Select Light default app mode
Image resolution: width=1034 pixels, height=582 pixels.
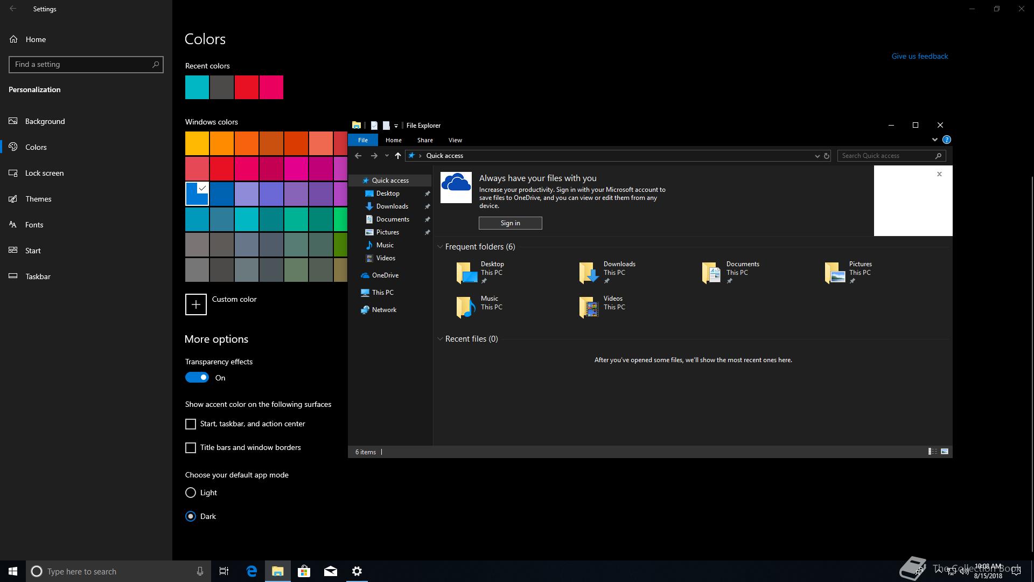(x=191, y=493)
